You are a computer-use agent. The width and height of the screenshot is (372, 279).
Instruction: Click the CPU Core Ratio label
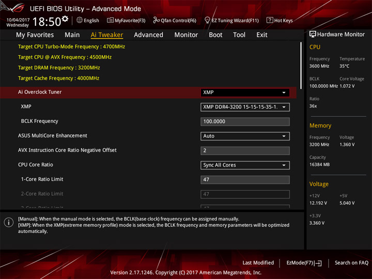pos(36,165)
